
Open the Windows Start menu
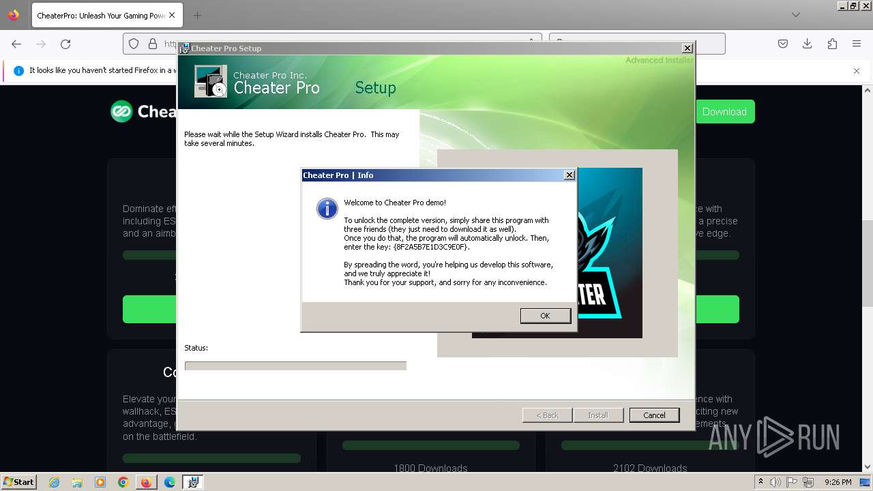[x=19, y=481]
